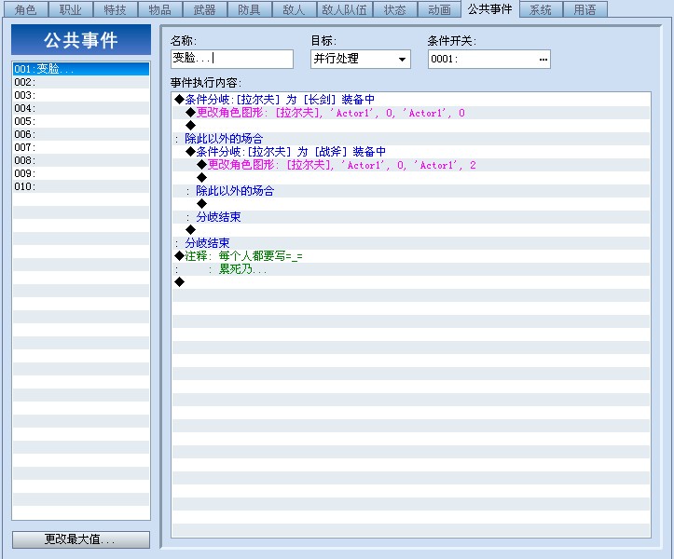Click empty ◆ line under first 更改角色图形
Screen dimensions: 674x559
coord(411,126)
